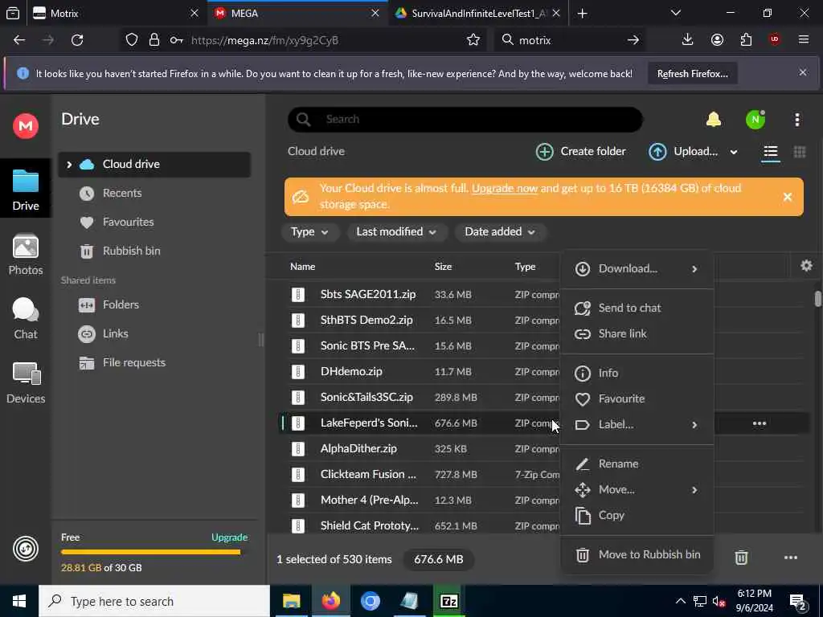This screenshot has width=823, height=617.
Task: Open Firefox View icon
Action: (x=13, y=13)
